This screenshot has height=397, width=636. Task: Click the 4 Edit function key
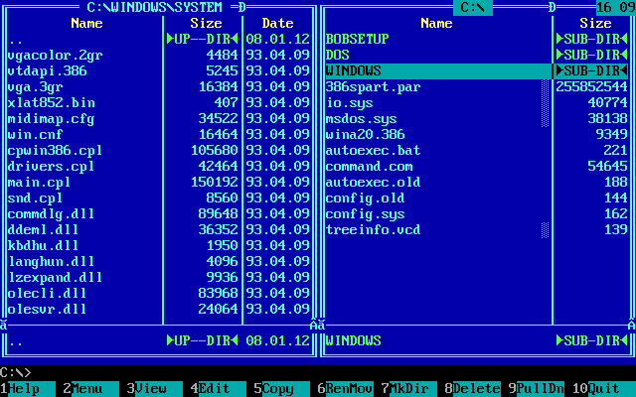[x=219, y=388]
